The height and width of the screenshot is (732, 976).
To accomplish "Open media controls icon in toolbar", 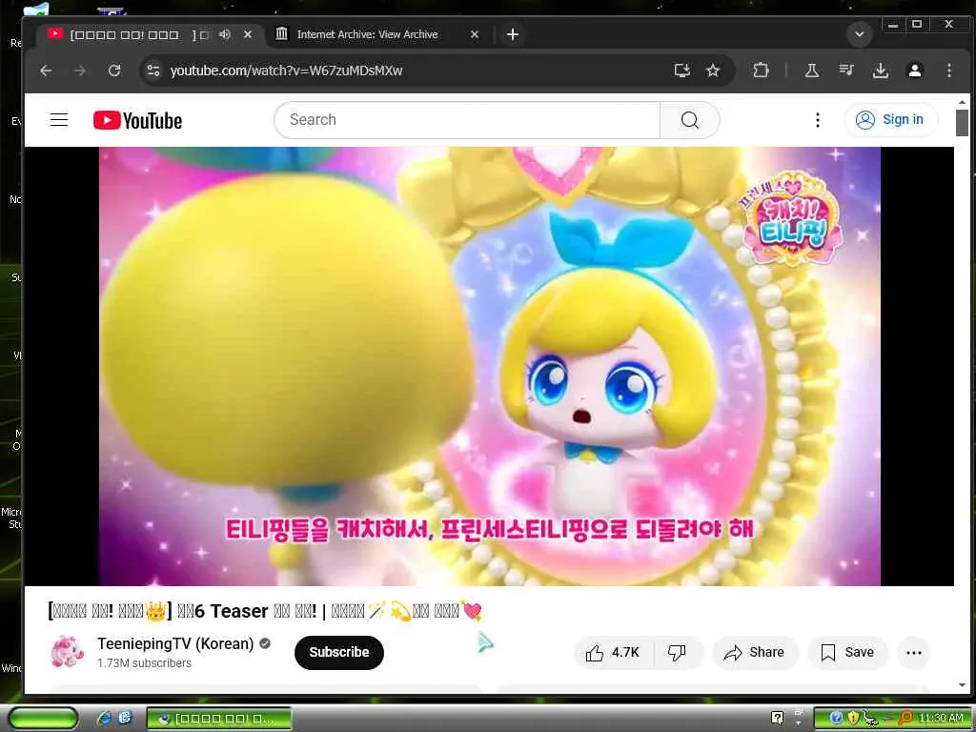I will click(x=846, y=71).
